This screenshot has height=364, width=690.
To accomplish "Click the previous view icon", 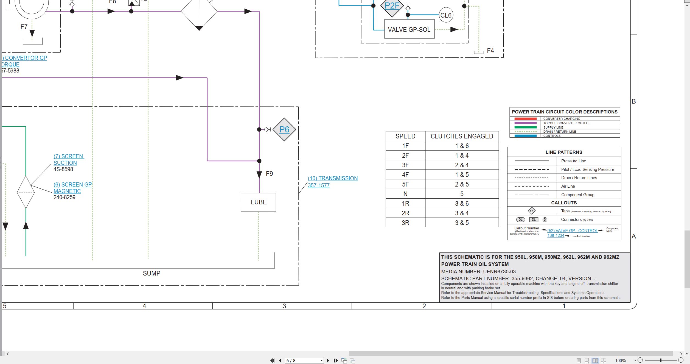I will 344,360.
